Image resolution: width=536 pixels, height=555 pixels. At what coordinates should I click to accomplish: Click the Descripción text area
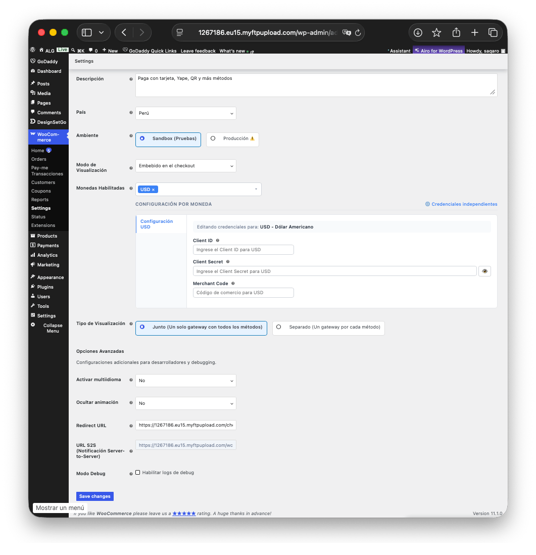click(x=316, y=85)
